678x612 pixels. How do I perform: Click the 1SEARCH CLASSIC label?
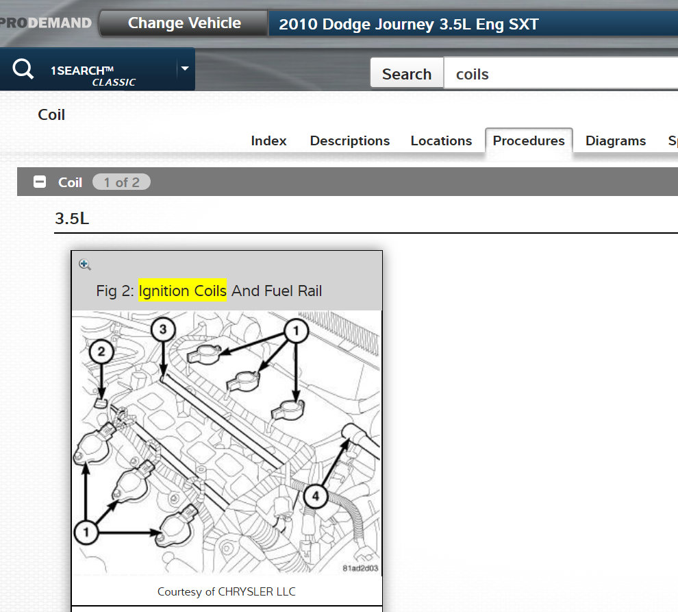(93, 75)
